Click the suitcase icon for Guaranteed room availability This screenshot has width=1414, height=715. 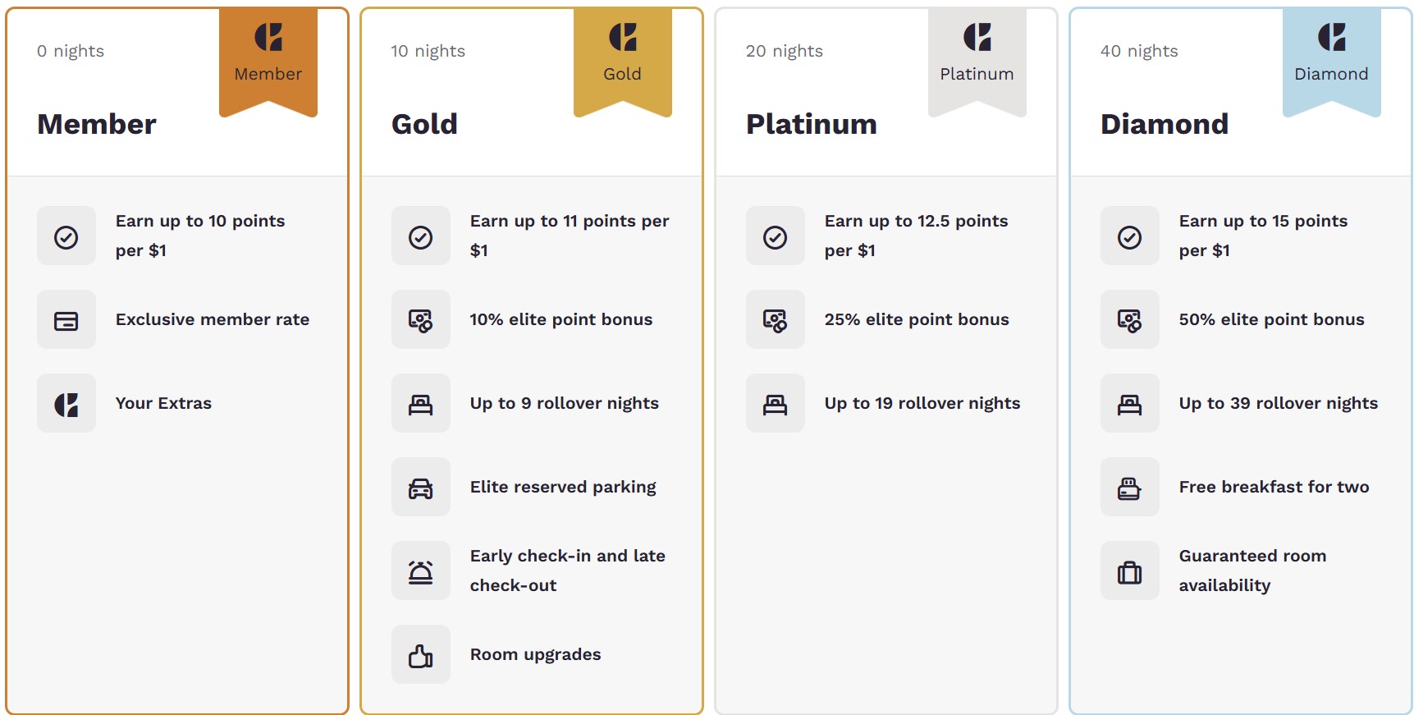coord(1129,571)
